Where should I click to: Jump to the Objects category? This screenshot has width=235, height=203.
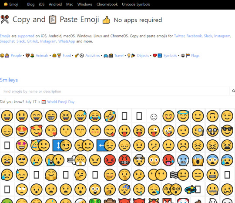point(143,55)
